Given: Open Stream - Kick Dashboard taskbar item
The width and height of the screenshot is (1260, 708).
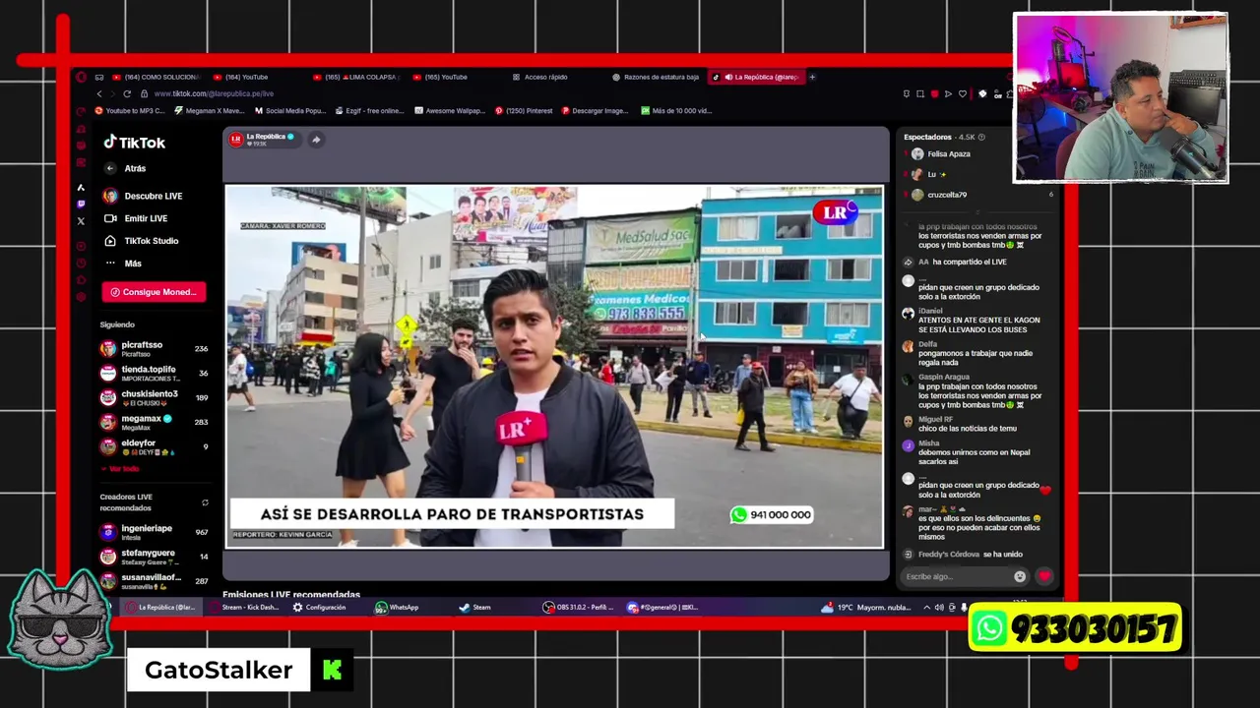Looking at the screenshot, I should click(244, 608).
